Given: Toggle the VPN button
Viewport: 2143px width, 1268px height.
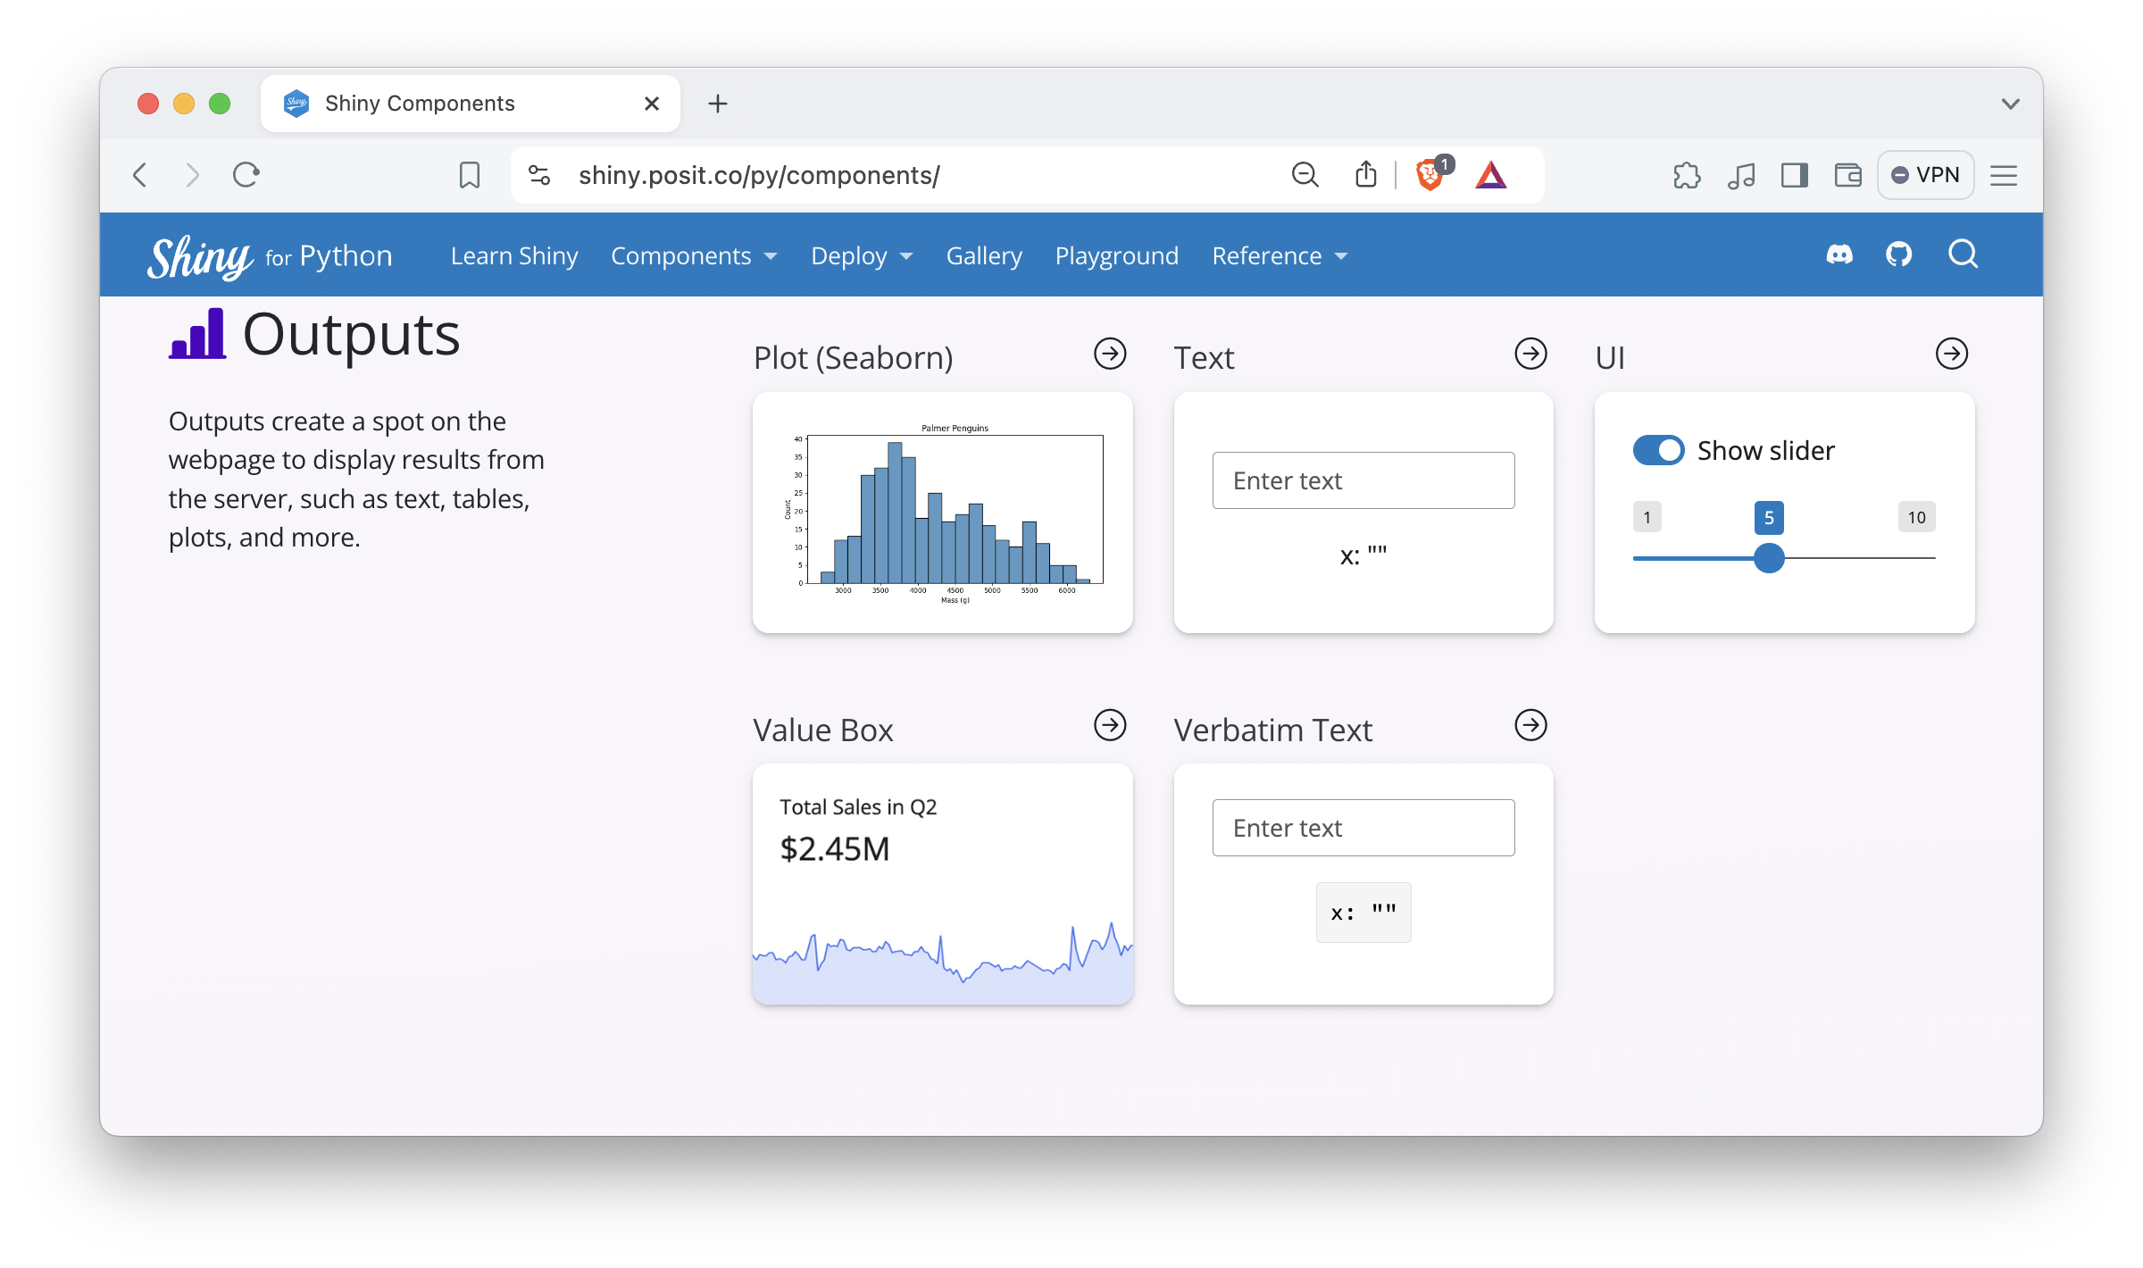Looking at the screenshot, I should click(1925, 175).
